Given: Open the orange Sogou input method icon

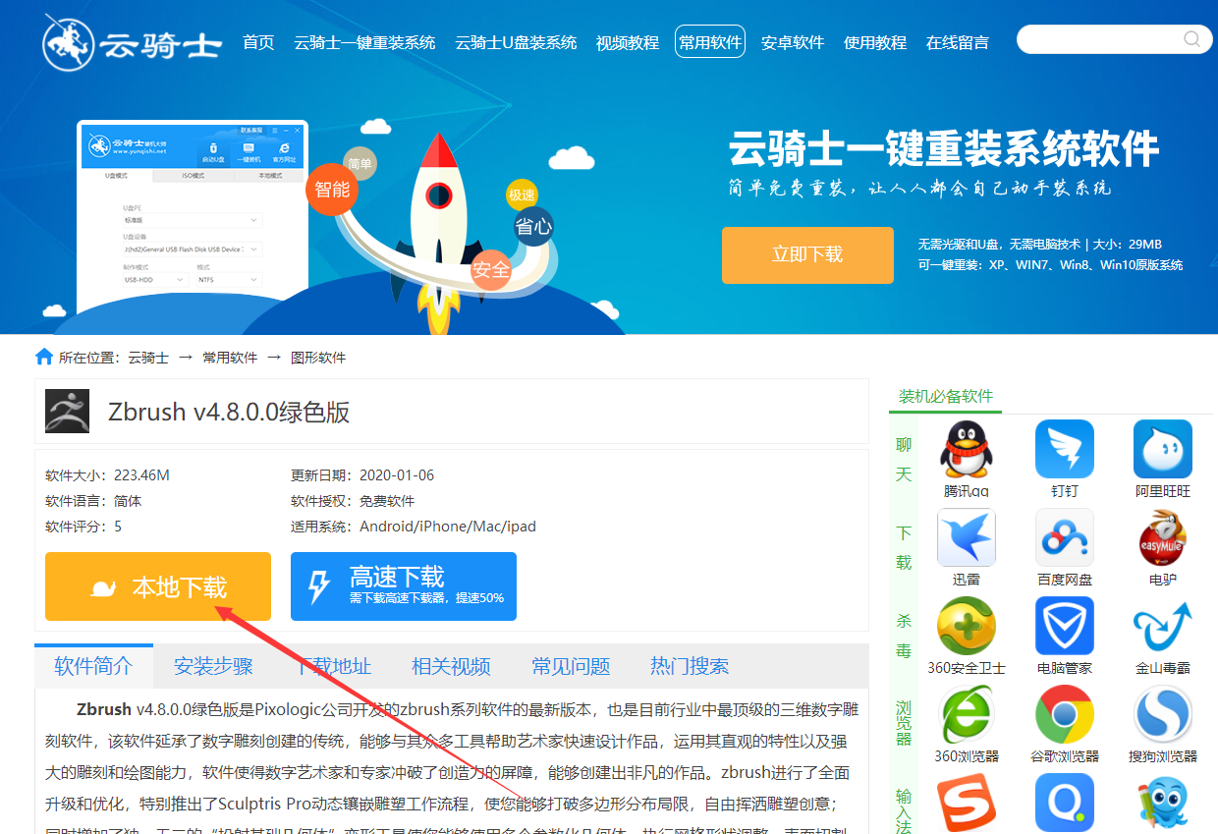Looking at the screenshot, I should click(967, 804).
